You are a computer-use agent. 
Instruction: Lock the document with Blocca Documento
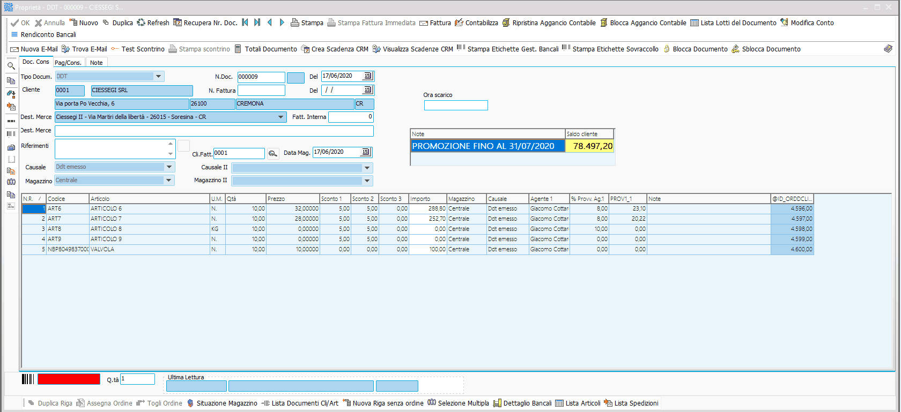pos(695,49)
